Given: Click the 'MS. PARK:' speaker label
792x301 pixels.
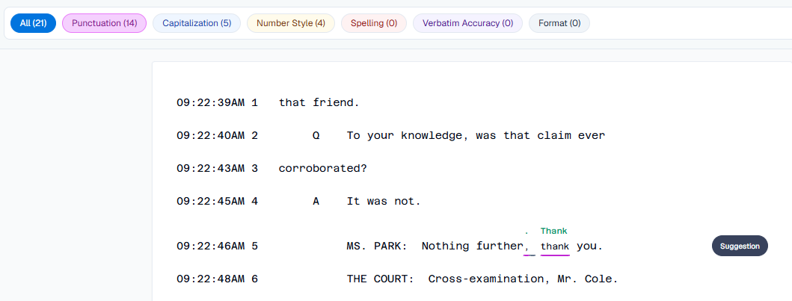Looking at the screenshot, I should point(377,246).
